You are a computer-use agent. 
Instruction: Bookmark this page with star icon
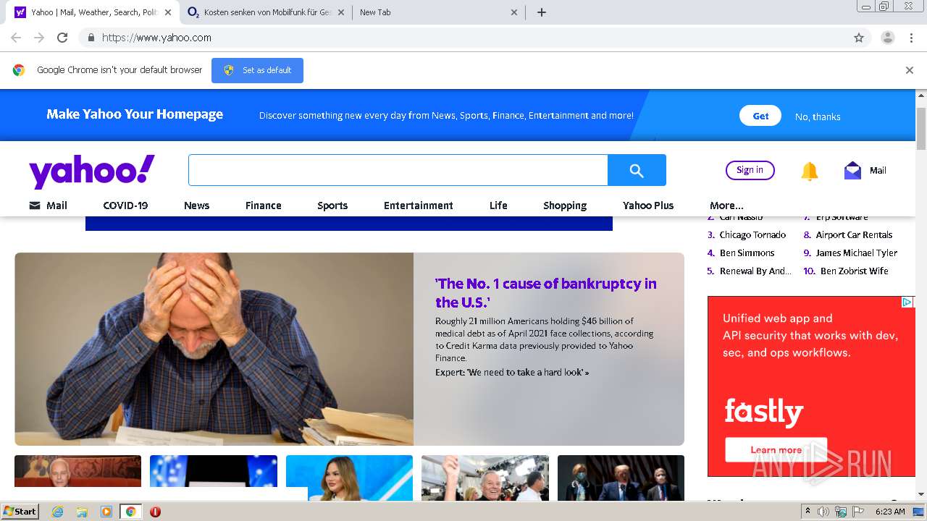859,38
